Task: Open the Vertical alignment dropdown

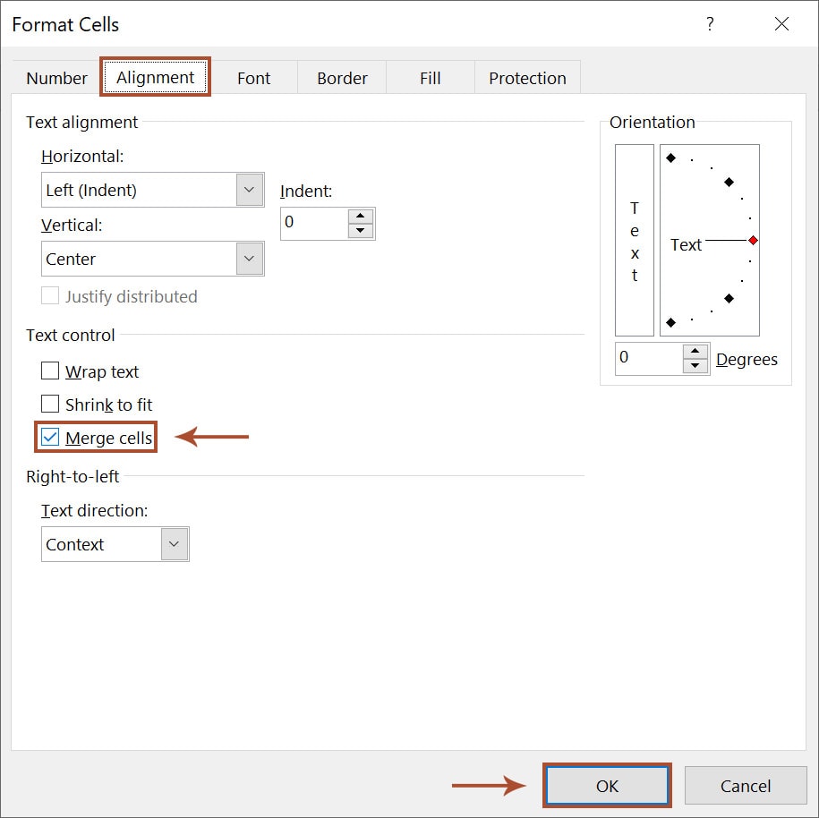Action: (249, 259)
